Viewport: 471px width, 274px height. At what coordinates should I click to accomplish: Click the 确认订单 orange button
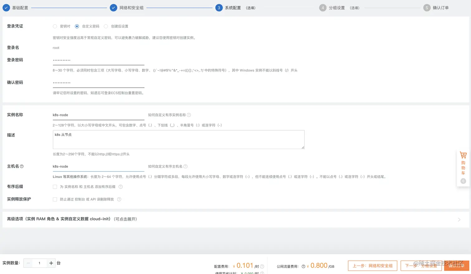[x=456, y=266]
